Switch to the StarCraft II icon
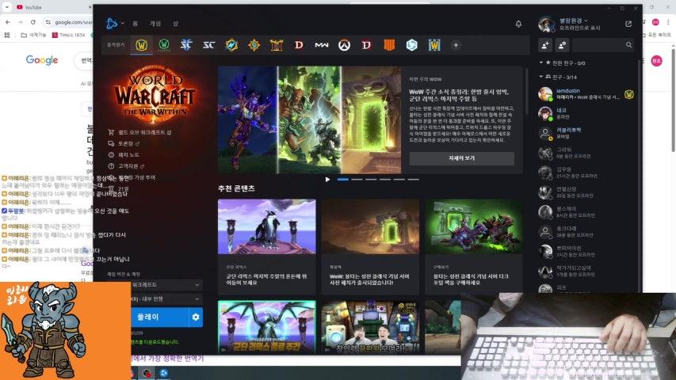The height and width of the screenshot is (380, 676). 186,45
